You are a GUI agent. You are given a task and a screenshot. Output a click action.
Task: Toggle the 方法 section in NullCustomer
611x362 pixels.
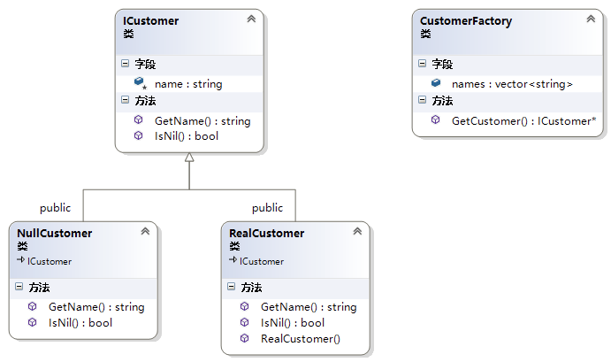click(19, 287)
